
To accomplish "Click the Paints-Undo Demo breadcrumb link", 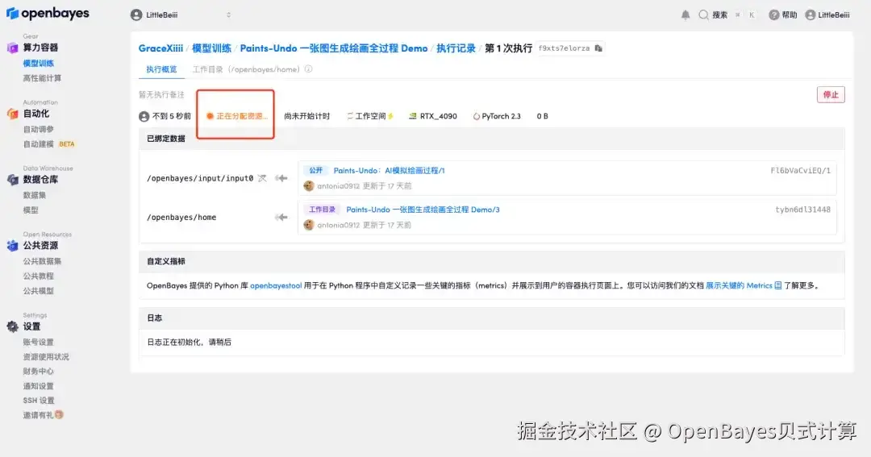I will click(x=333, y=48).
